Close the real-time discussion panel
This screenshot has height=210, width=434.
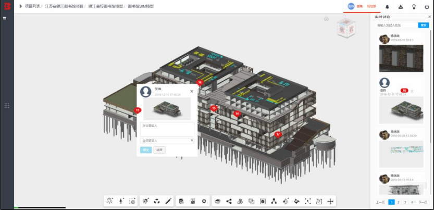click(x=429, y=17)
